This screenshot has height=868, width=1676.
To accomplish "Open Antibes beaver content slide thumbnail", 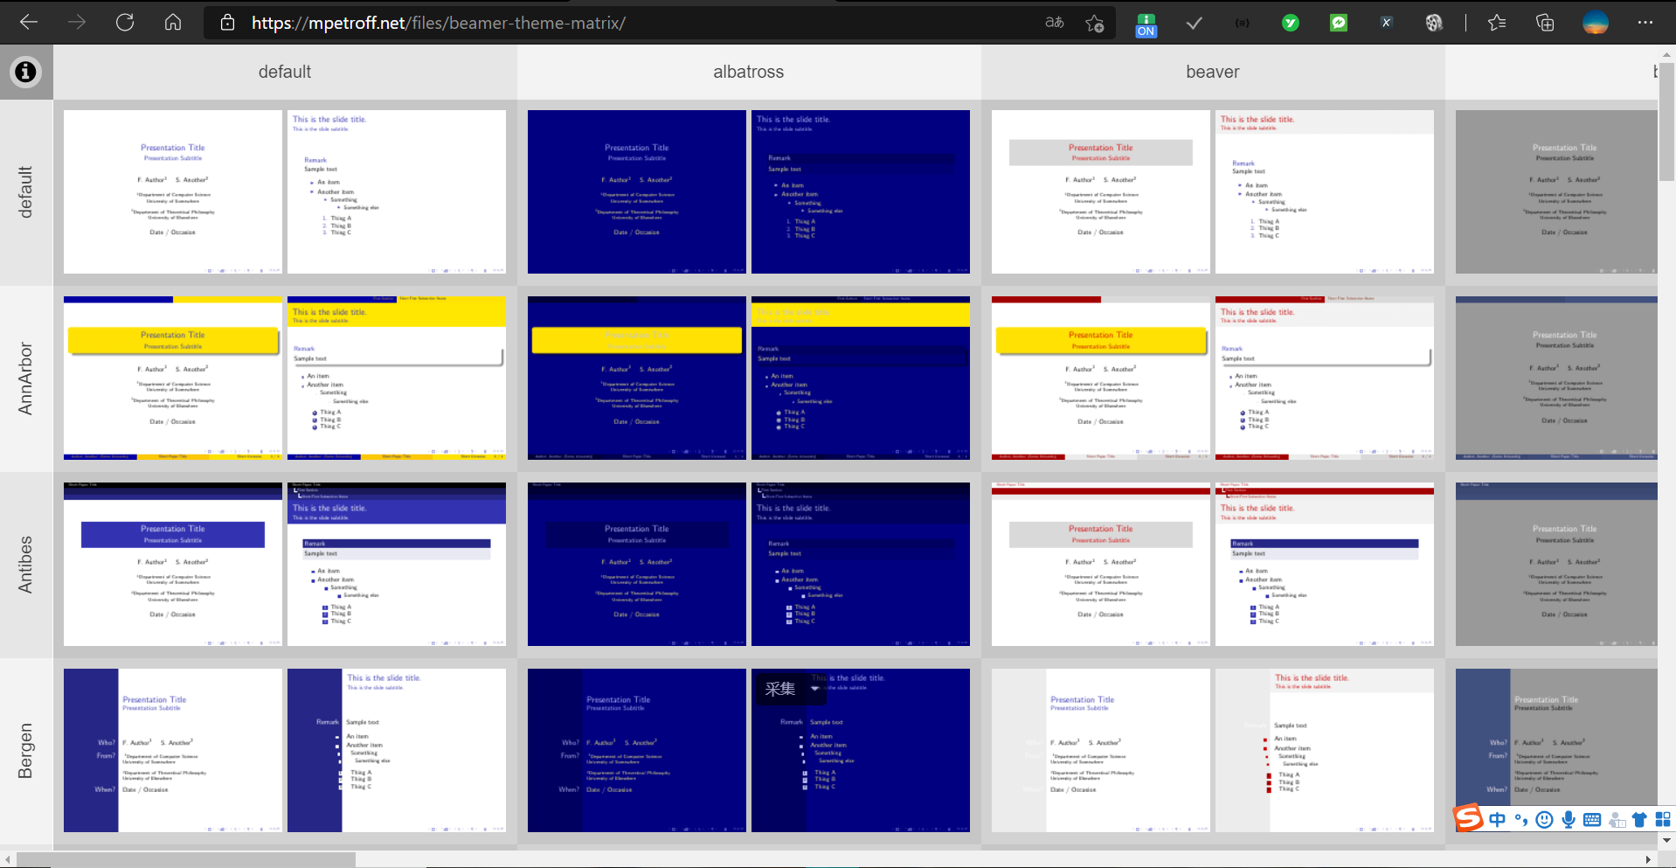I will (1325, 564).
